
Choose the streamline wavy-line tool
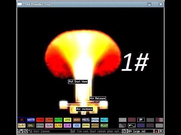pos(132,126)
